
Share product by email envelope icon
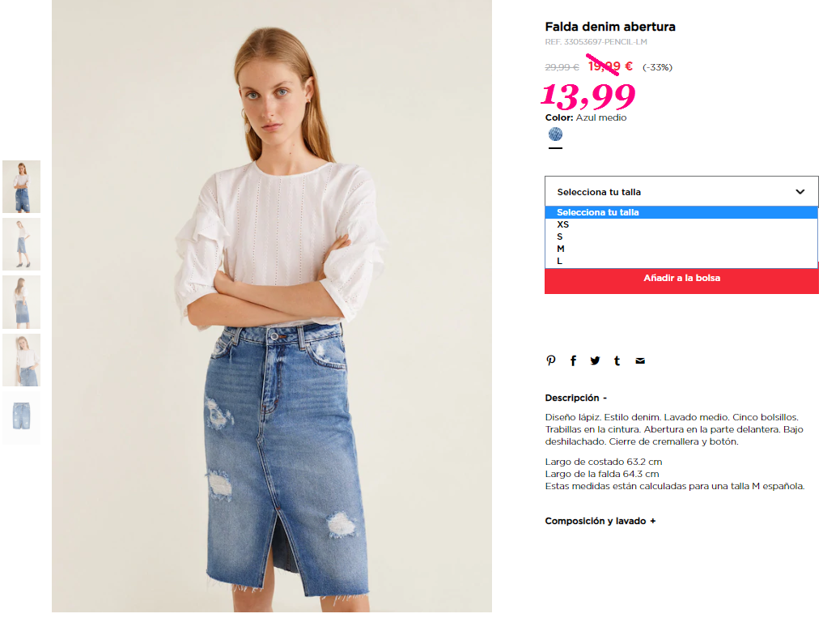[640, 360]
